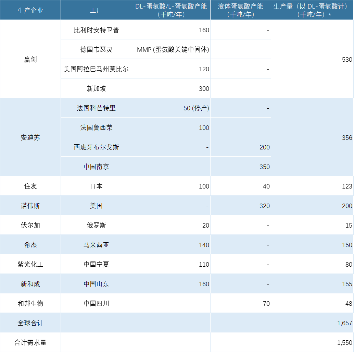Click liquid capacity 70 for 和邦生物
354x352 pixels.
(x=241, y=303)
